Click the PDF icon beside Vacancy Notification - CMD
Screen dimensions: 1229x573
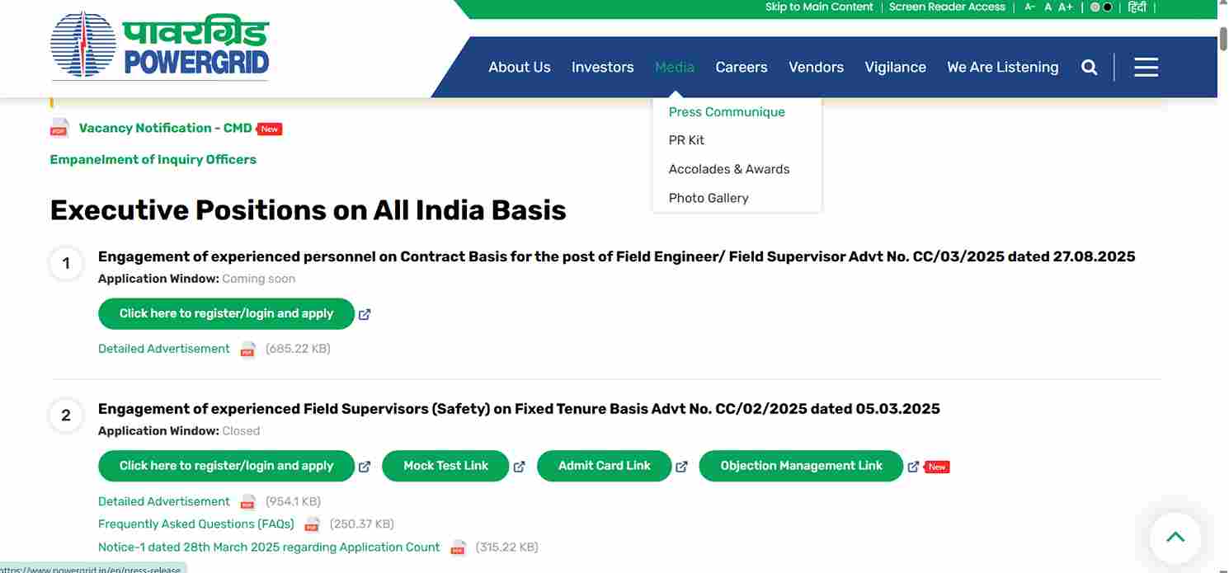coord(59,128)
